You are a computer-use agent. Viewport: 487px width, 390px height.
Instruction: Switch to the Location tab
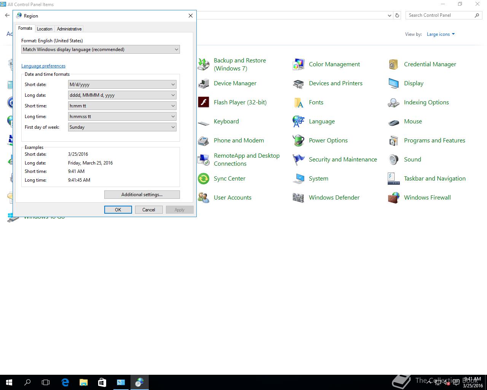point(45,29)
